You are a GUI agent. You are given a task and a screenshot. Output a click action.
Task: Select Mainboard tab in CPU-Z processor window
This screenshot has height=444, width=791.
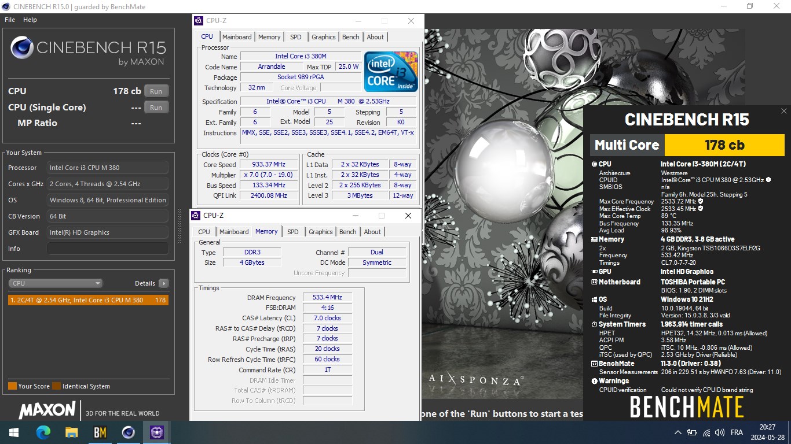click(237, 37)
